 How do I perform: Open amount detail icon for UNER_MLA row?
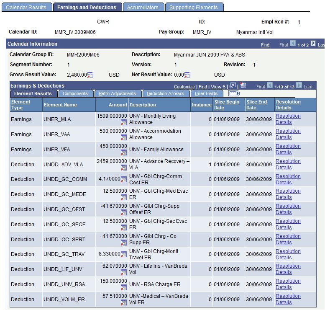(124, 122)
